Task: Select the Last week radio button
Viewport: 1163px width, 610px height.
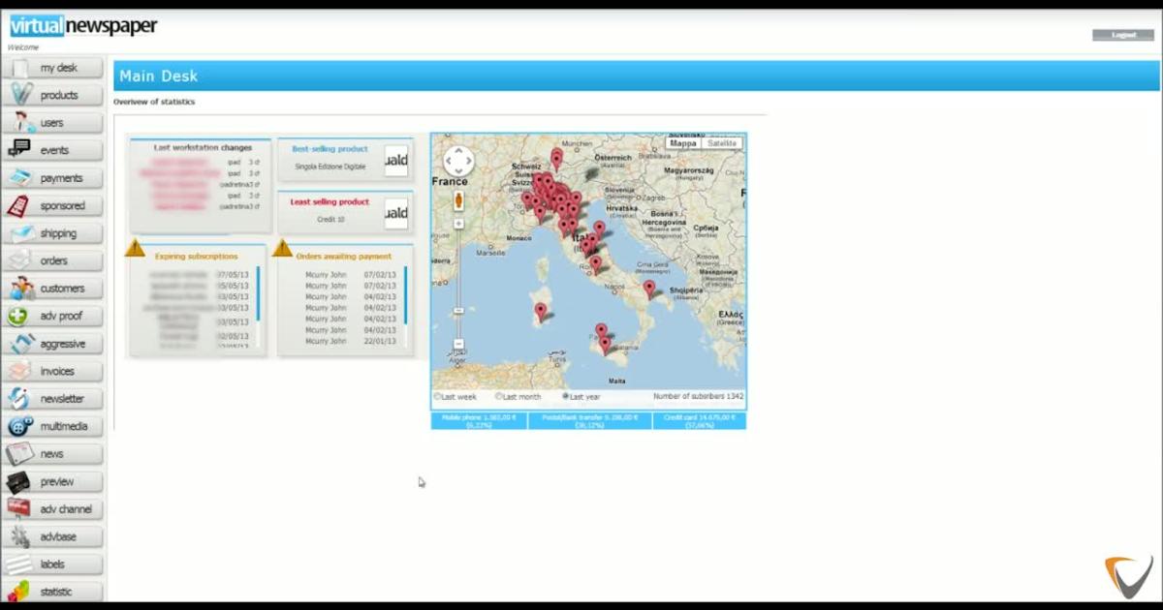Action: pyautogui.click(x=438, y=396)
